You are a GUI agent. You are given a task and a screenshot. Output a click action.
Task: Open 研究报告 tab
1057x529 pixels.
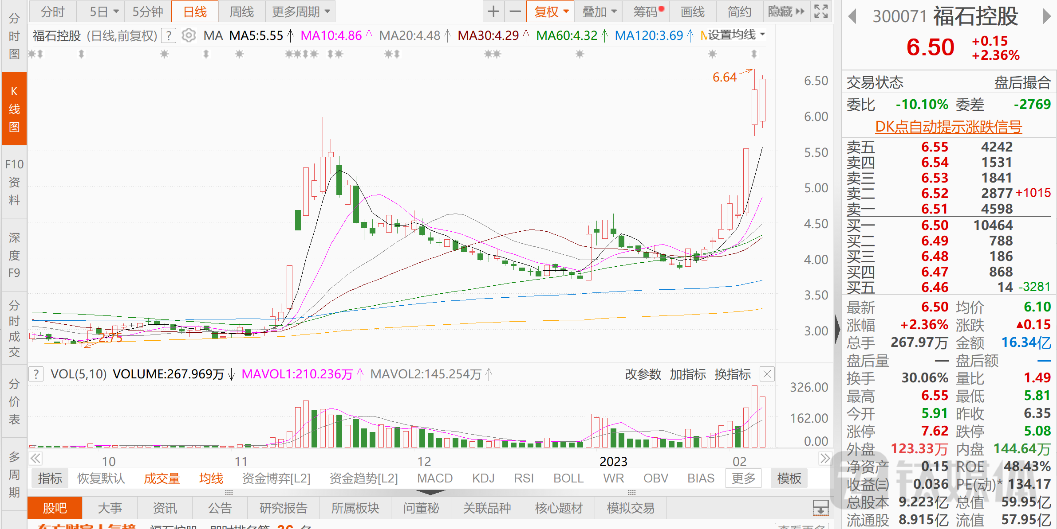(x=283, y=508)
